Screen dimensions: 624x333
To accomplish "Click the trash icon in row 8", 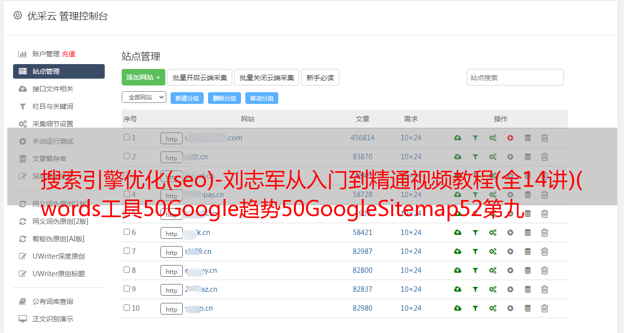I will tap(544, 270).
